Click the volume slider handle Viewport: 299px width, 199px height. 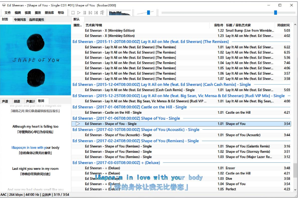point(148,12)
